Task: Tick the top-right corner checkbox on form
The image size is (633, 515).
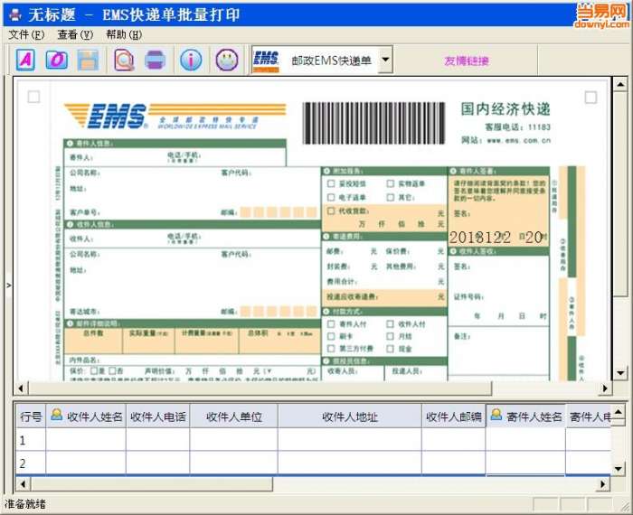Action: (590, 98)
